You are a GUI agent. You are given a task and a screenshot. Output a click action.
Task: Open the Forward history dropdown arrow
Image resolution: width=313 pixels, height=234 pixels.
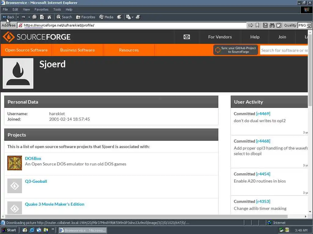(29, 17)
